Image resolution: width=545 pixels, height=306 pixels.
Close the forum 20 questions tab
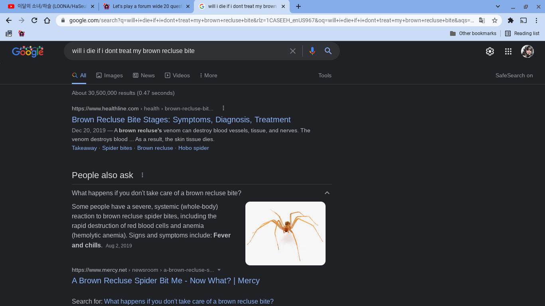click(x=188, y=6)
